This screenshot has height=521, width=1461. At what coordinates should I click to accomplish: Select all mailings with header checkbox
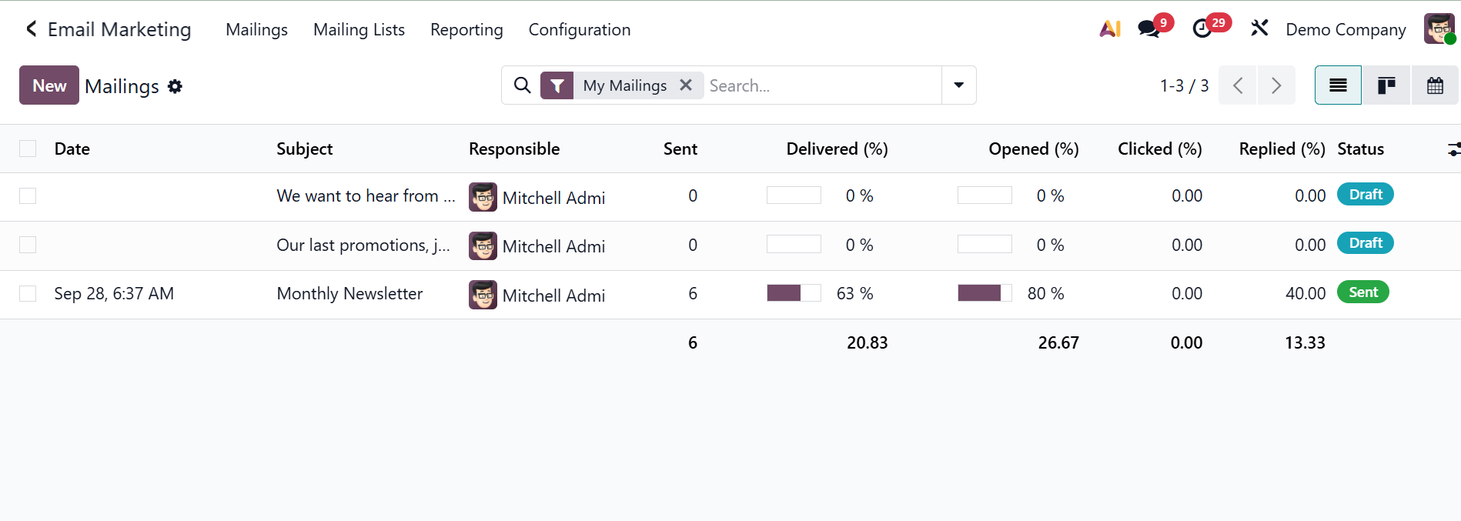28,149
